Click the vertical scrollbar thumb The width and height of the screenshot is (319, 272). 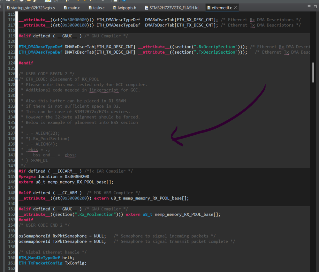pos(313,72)
